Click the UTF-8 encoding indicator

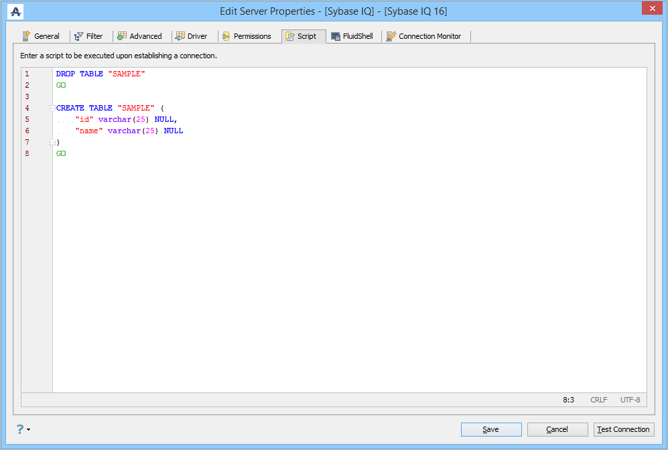click(x=630, y=400)
